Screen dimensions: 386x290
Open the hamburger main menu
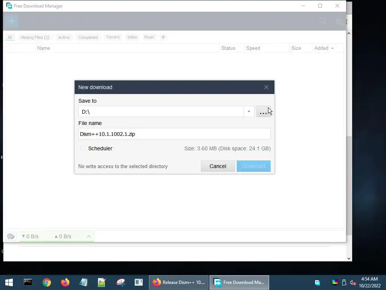point(339,21)
